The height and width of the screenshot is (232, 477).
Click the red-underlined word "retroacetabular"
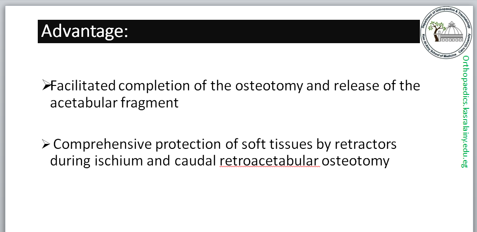coord(269,161)
